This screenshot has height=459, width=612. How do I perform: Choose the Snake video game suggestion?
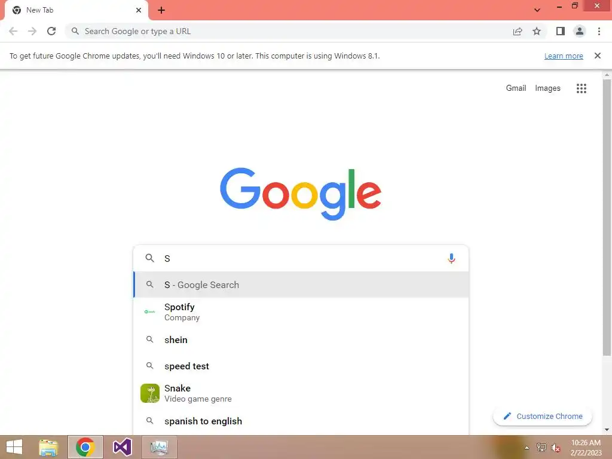[301, 393]
